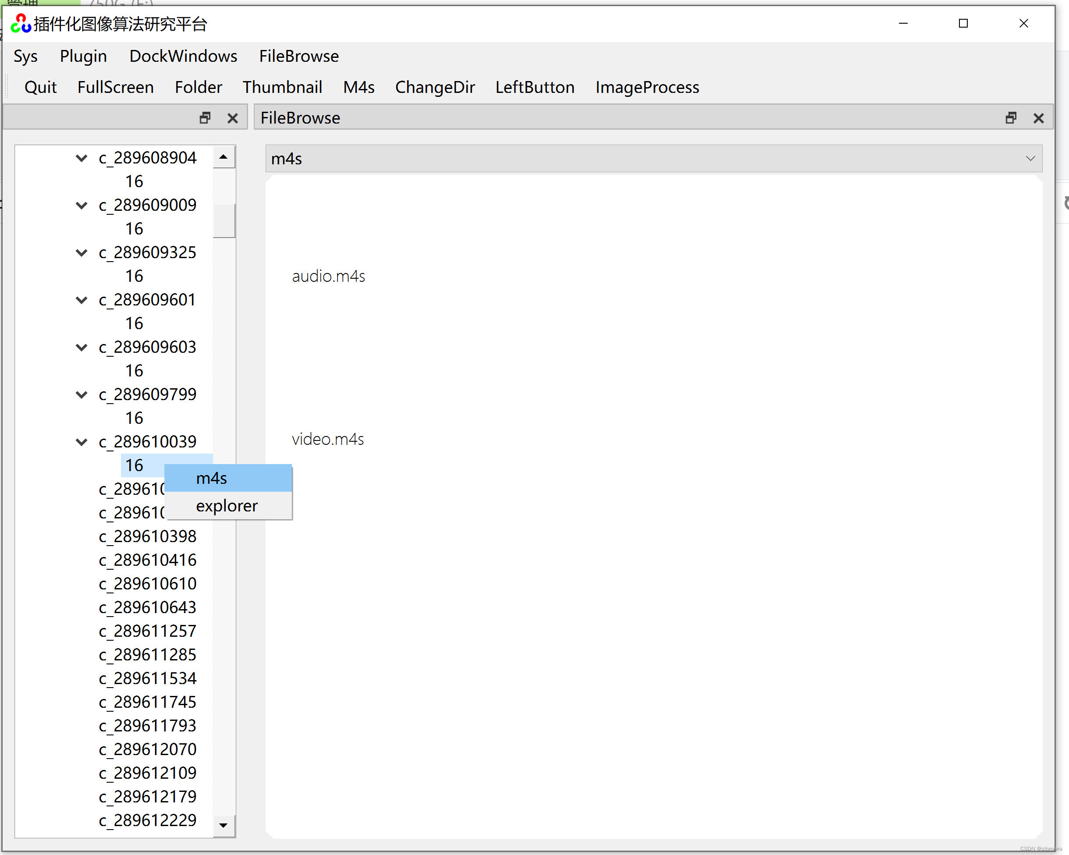The image size is (1069, 855).
Task: Collapse the c_289610039 tree node
Action: (82, 442)
